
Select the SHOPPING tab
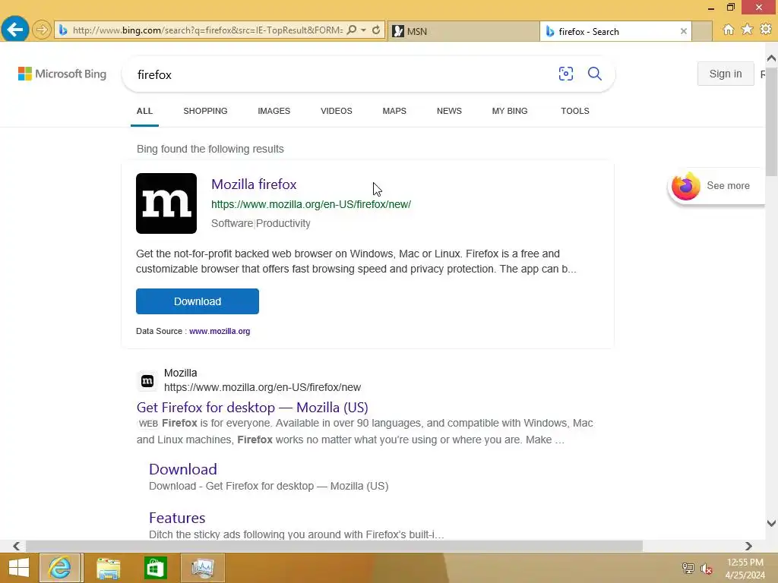205,111
